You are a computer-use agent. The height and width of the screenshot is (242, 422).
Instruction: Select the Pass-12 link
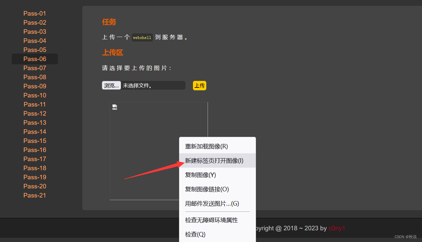pyautogui.click(x=35, y=113)
